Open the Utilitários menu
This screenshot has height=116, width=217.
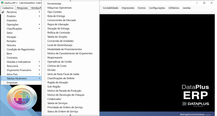pyautogui.click(x=174, y=8)
